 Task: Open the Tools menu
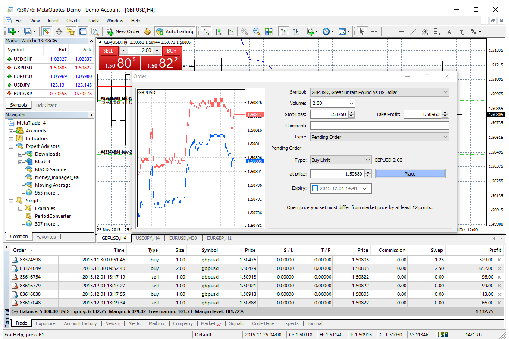pos(93,21)
